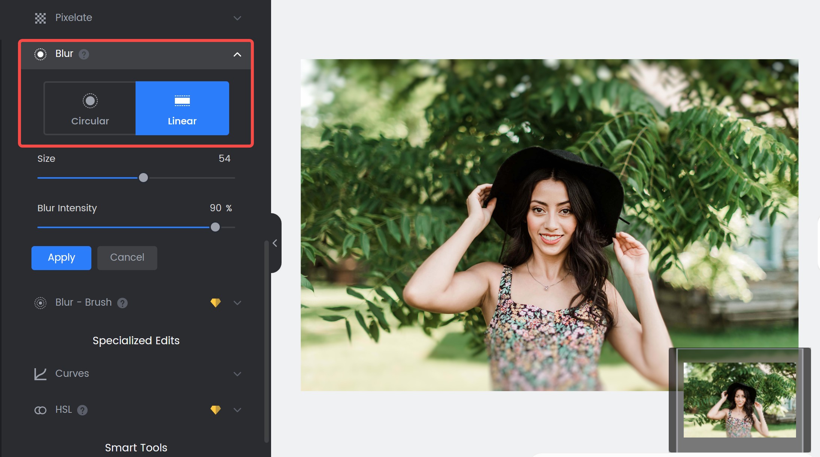Apply the blur effect

point(61,258)
